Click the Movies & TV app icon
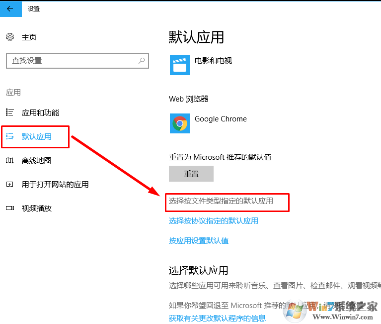381x324 pixels. [180, 65]
